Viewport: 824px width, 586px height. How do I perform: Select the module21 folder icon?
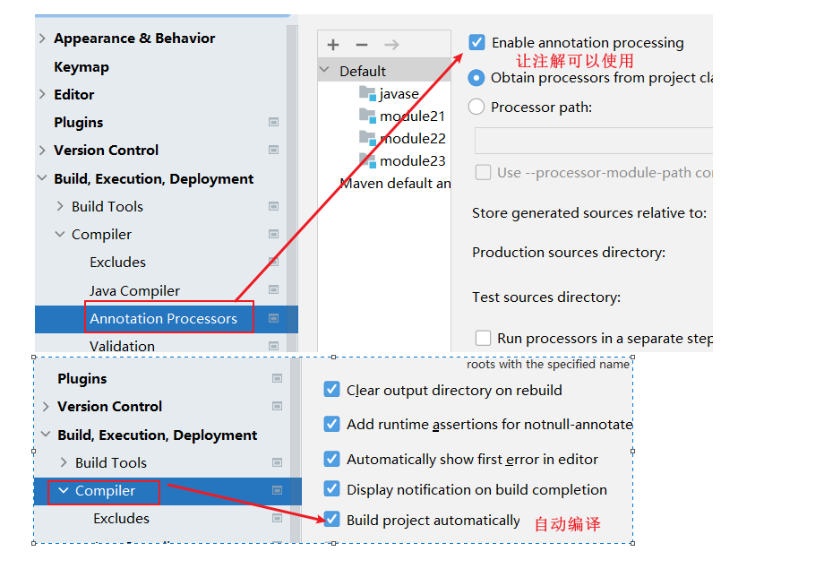click(x=367, y=116)
